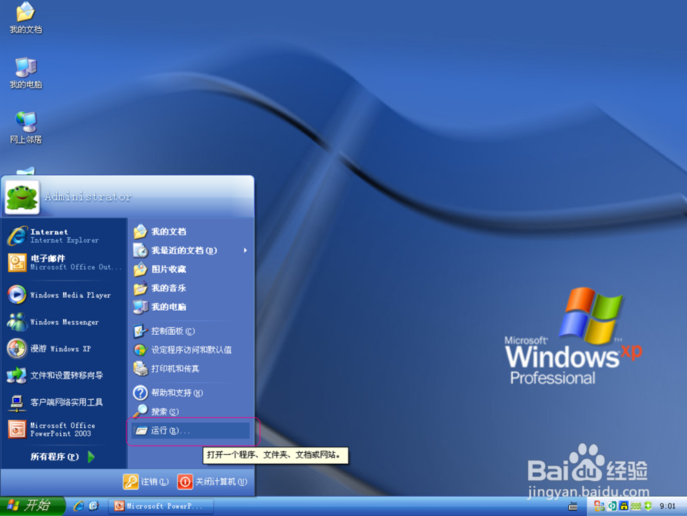The image size is (687, 516).
Task: Click the green shield tray icon
Action: [648, 506]
